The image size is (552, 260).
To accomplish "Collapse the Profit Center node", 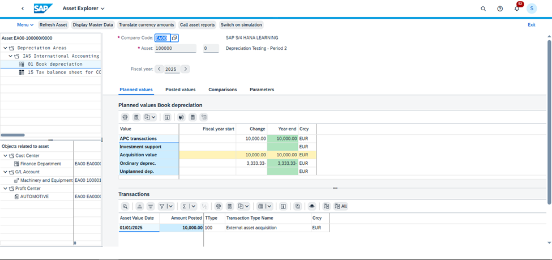I will (5, 189).
